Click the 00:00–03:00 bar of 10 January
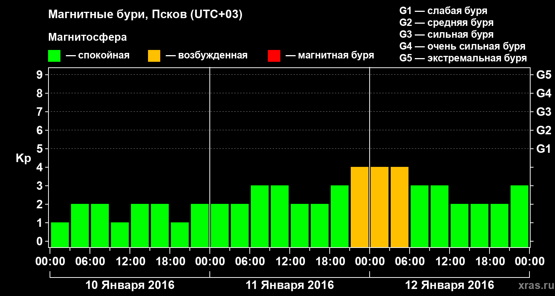Viewport: 555px width, 296px height. 60,235
